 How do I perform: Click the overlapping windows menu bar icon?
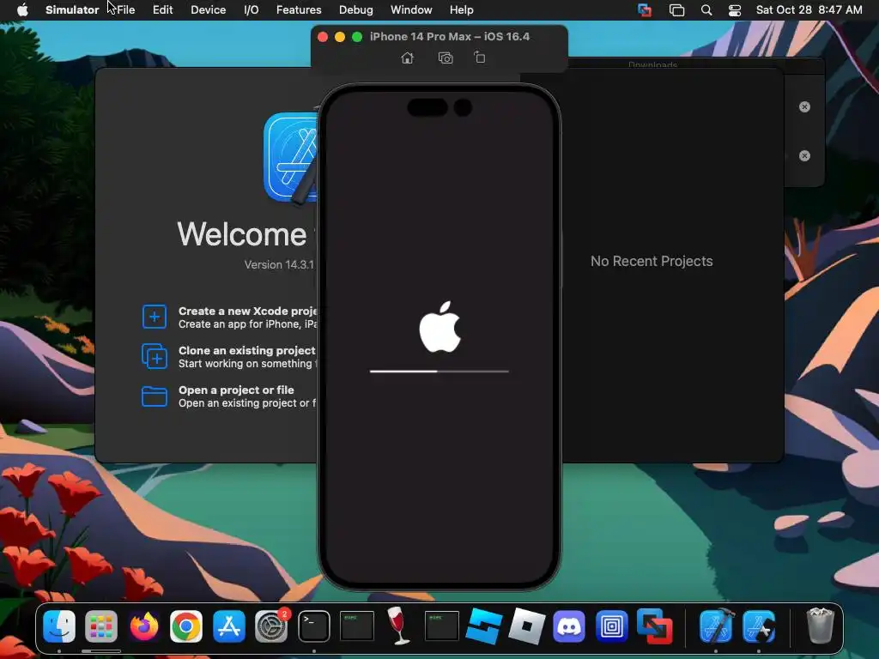pos(676,10)
